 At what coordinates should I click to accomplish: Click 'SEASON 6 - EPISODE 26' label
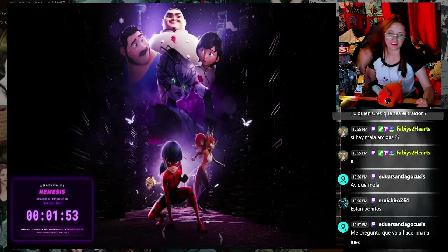click(52, 199)
